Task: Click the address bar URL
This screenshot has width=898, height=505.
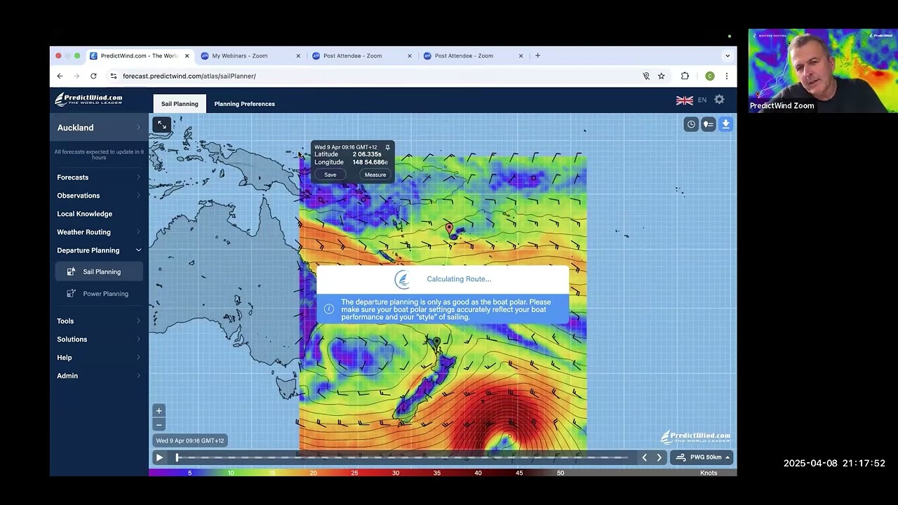Action: [x=189, y=76]
